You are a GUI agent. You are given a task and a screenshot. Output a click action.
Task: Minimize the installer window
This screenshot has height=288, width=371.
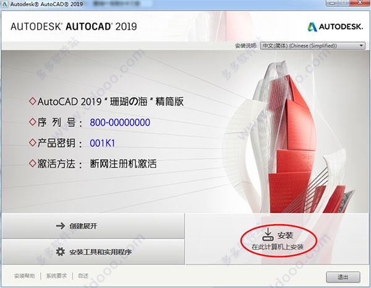pos(333,3)
